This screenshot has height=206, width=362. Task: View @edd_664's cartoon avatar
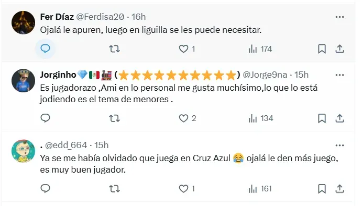24,151
